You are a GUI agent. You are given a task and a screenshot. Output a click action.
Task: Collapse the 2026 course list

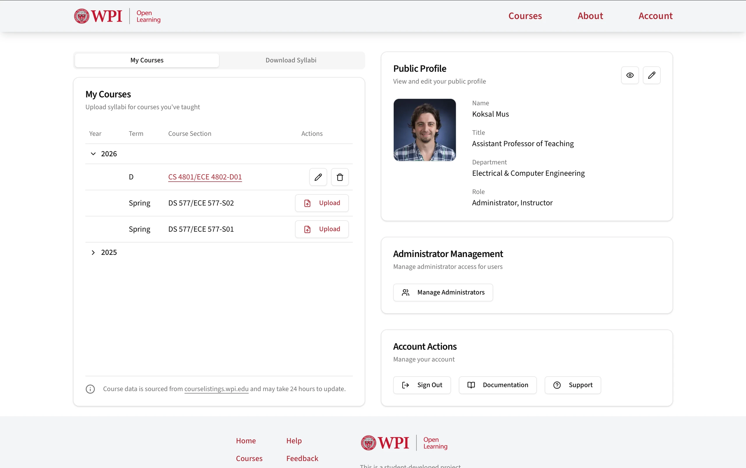pyautogui.click(x=93, y=154)
